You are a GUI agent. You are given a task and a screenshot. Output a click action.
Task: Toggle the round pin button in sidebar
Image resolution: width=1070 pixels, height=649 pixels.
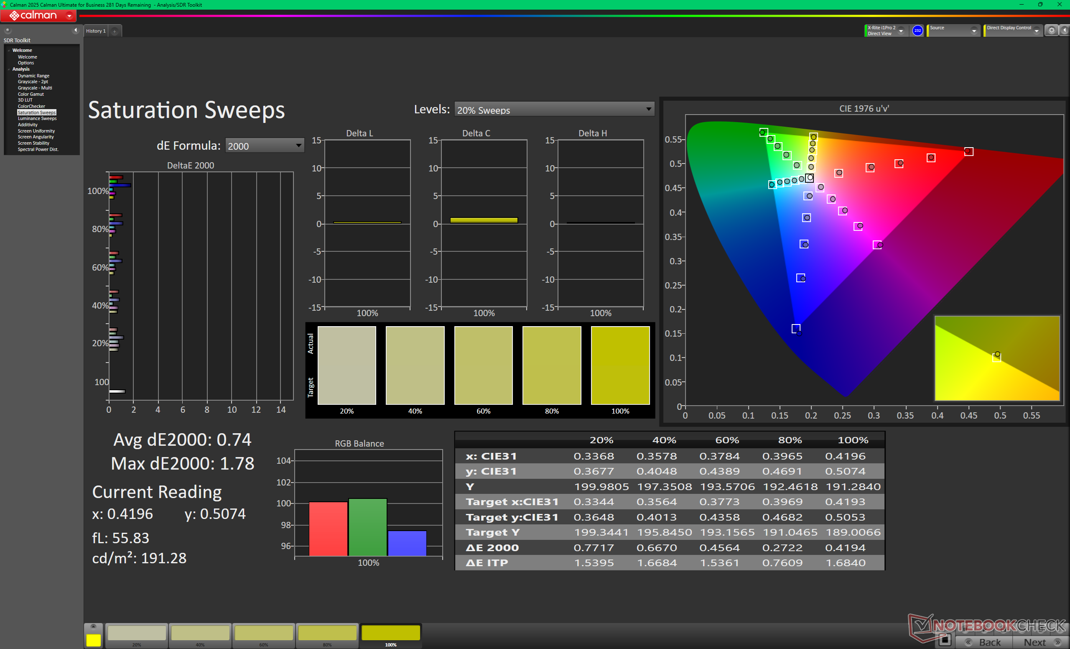pyautogui.click(x=8, y=31)
